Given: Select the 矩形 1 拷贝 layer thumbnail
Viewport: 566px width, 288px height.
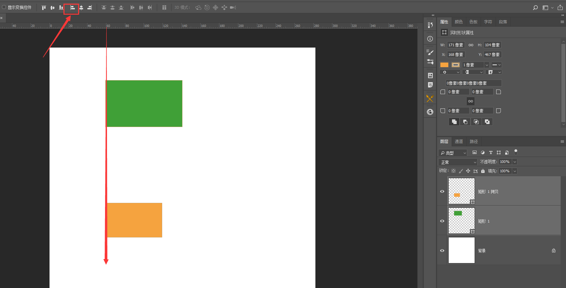Looking at the screenshot, I should click(462, 191).
